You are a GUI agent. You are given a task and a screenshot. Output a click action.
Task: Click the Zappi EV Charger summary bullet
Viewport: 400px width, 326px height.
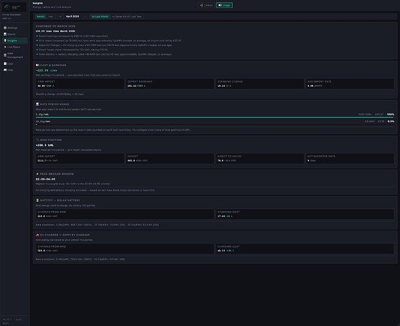pos(105,45)
